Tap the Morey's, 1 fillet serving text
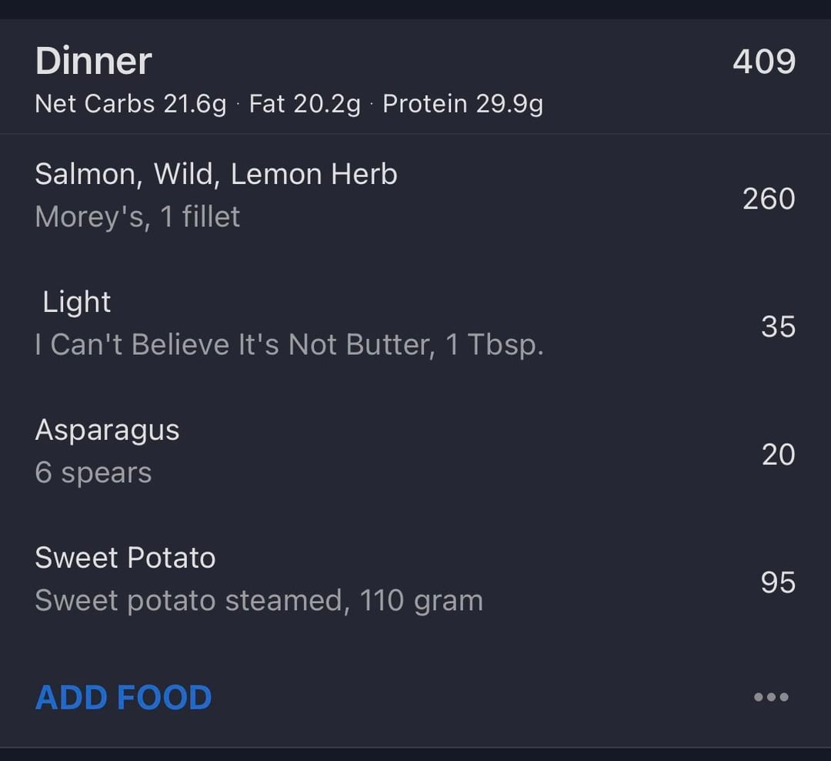 coord(137,217)
